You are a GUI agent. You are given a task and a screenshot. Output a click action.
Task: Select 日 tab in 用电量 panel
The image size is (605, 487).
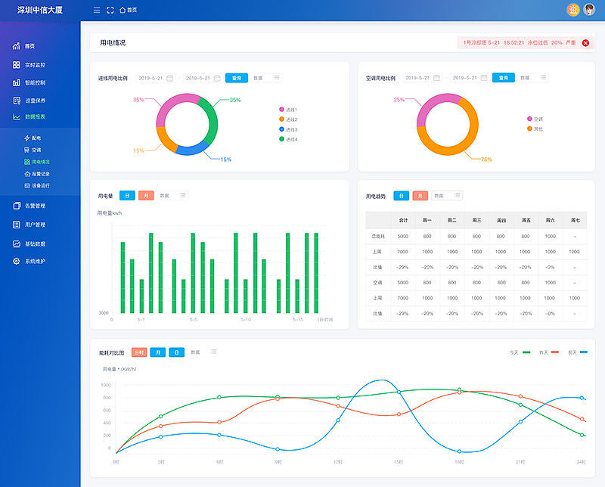click(127, 196)
